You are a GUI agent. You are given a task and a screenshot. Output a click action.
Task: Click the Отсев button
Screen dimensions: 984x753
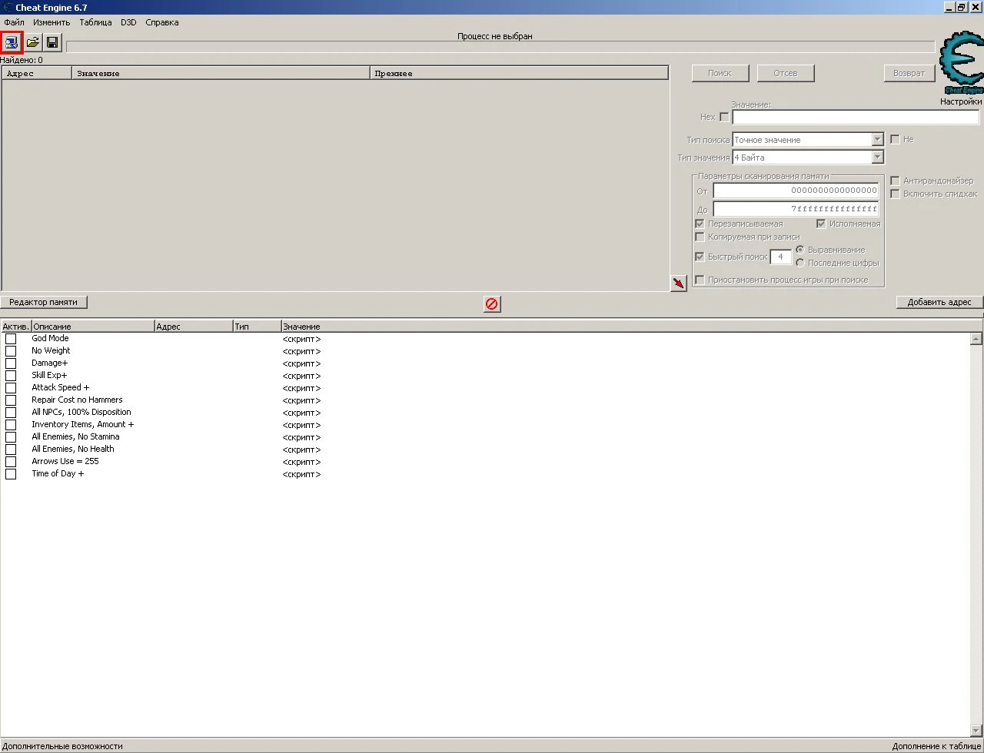coord(786,73)
